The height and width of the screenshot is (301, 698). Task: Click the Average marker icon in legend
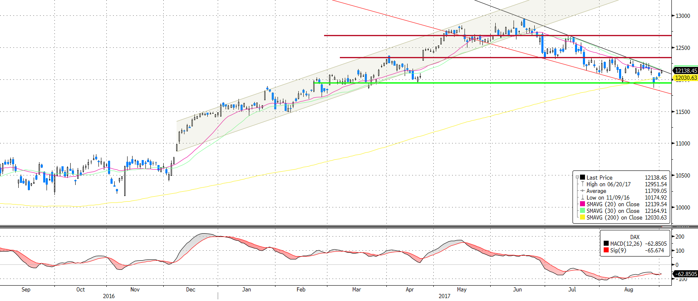[x=582, y=191]
